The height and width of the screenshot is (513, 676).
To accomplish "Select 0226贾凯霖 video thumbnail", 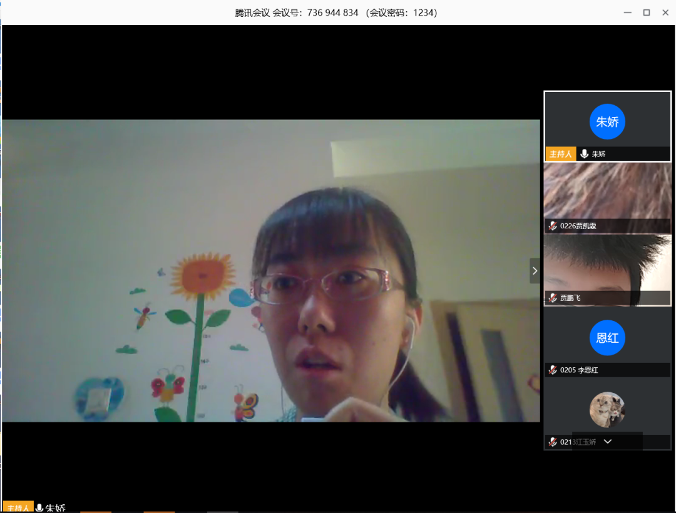I will [x=607, y=193].
